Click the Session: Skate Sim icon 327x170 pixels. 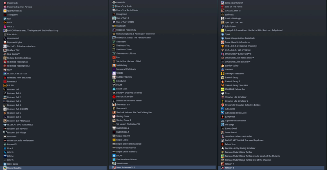[114, 96]
